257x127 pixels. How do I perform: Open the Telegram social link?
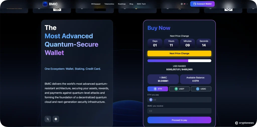[x=56, y=119]
